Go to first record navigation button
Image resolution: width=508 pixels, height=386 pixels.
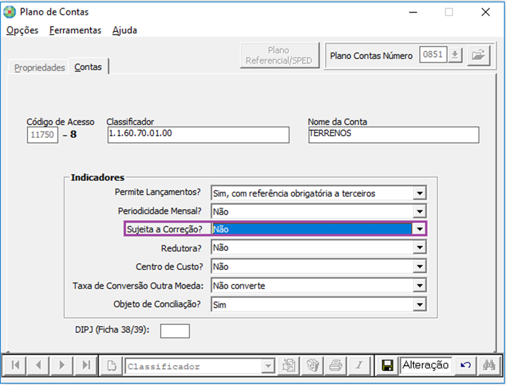coord(15,365)
